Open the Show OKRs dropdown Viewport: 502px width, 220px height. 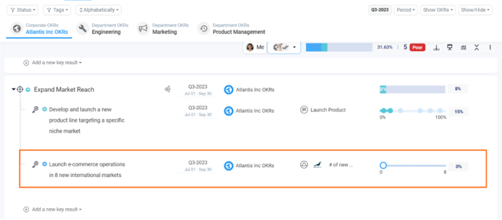438,10
